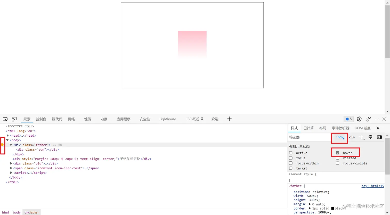The image size is (390, 215).
Task: Select body in the breadcrumb bar
Action: pyautogui.click(x=17, y=212)
